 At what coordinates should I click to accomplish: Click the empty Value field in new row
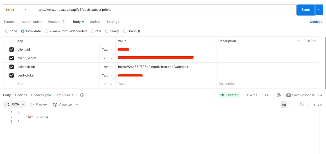166,84
